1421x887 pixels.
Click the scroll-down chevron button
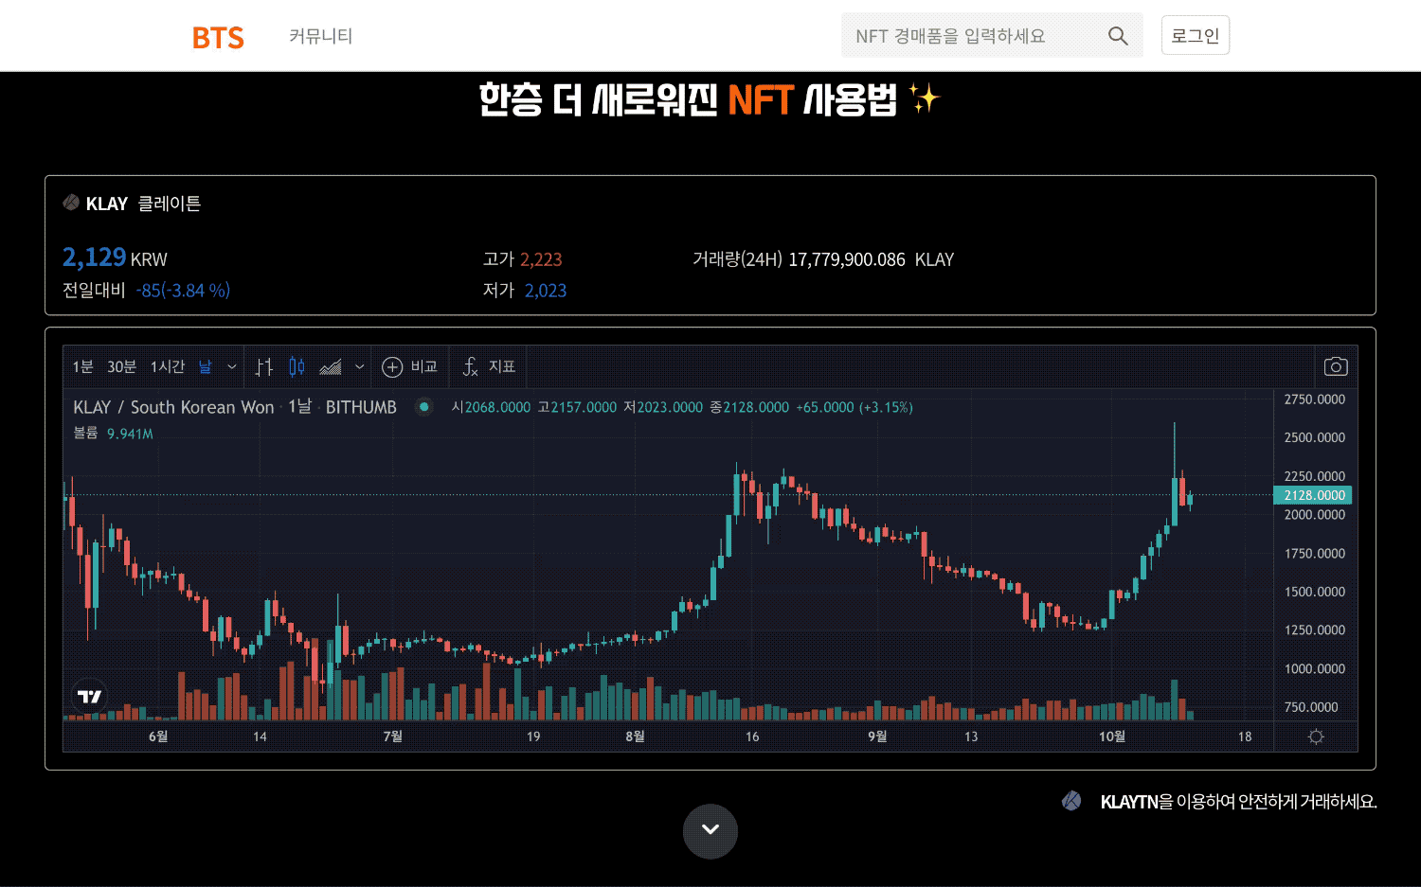(x=710, y=830)
